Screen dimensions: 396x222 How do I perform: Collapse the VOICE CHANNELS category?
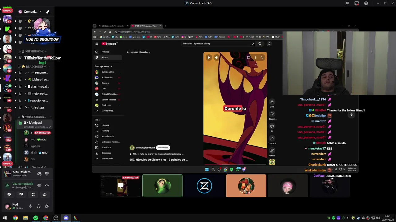[x=35, y=117]
